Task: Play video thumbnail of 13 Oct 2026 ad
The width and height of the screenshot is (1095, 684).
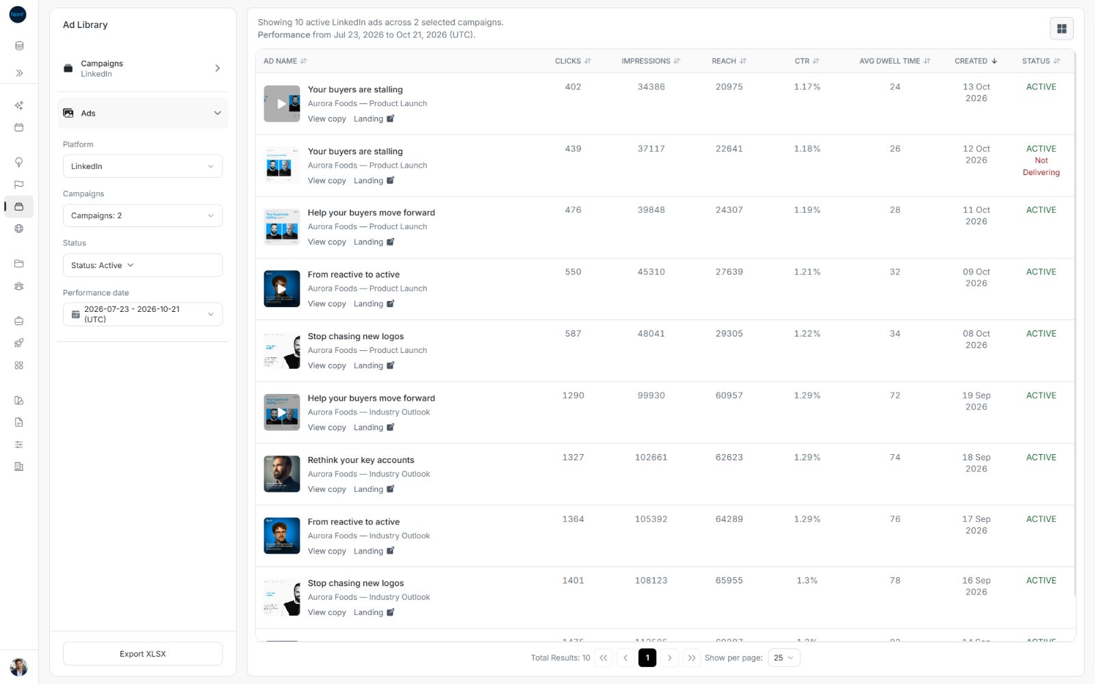Action: pos(282,104)
